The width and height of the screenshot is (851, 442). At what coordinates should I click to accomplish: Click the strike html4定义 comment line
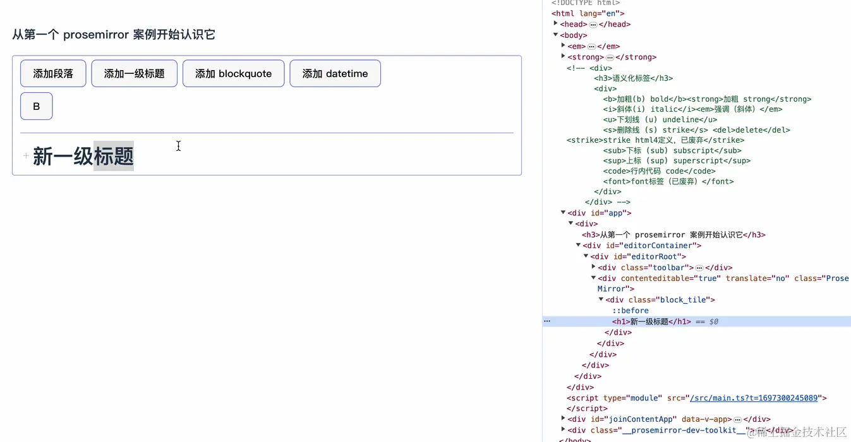656,140
